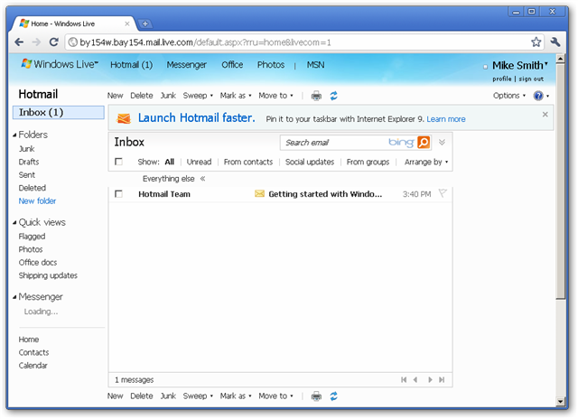Screen dimensions: 578x419
Task: Open the Mike Smith account menu
Action: [520, 65]
